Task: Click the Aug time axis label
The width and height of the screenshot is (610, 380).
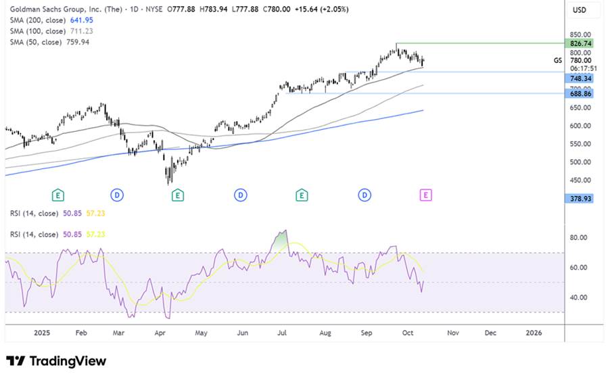Action: [x=325, y=333]
